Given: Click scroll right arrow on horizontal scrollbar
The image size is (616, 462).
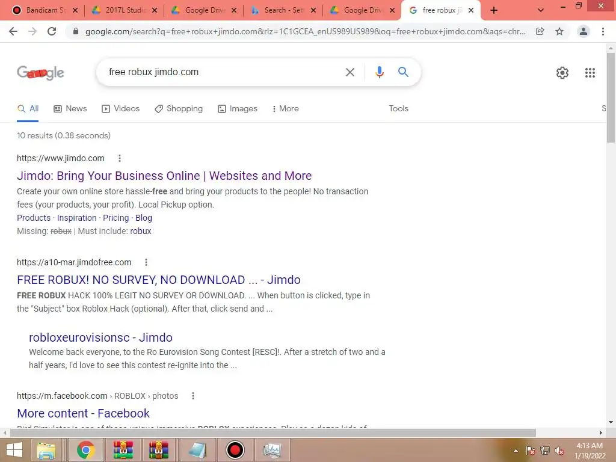Looking at the screenshot, I should pyautogui.click(x=601, y=433).
